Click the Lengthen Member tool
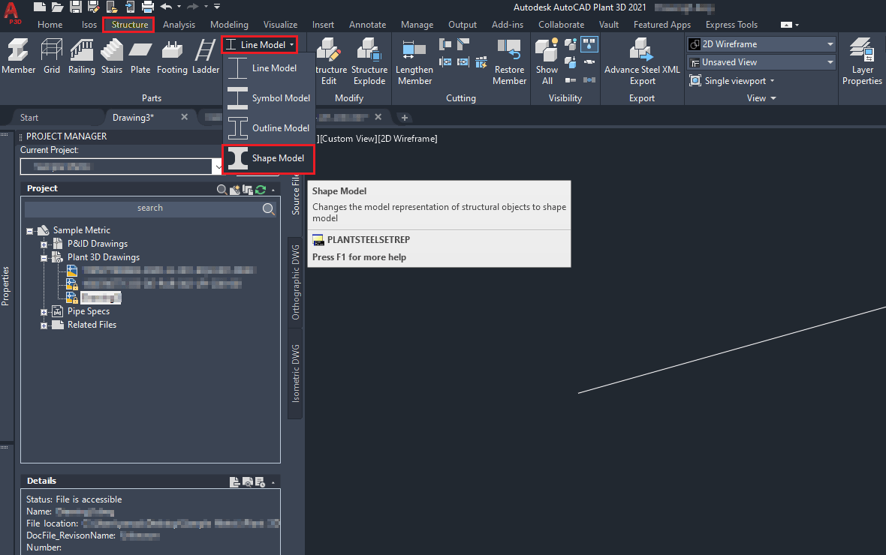This screenshot has height=555, width=886. point(414,61)
